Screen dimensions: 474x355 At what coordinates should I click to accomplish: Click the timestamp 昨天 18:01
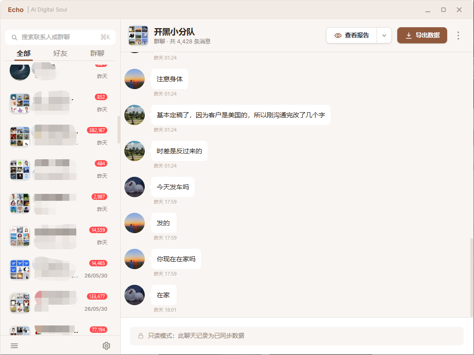coord(165,310)
